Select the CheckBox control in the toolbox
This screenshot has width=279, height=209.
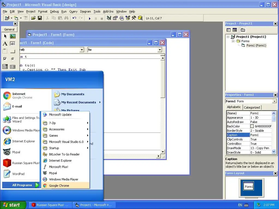5,59
